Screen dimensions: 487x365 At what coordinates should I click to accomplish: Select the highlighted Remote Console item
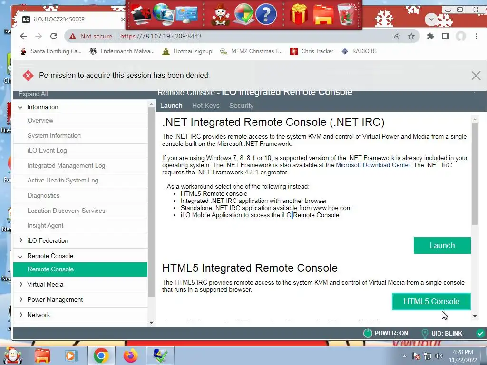[80, 269]
